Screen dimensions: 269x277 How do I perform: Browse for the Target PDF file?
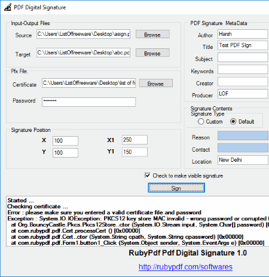[x=152, y=53]
